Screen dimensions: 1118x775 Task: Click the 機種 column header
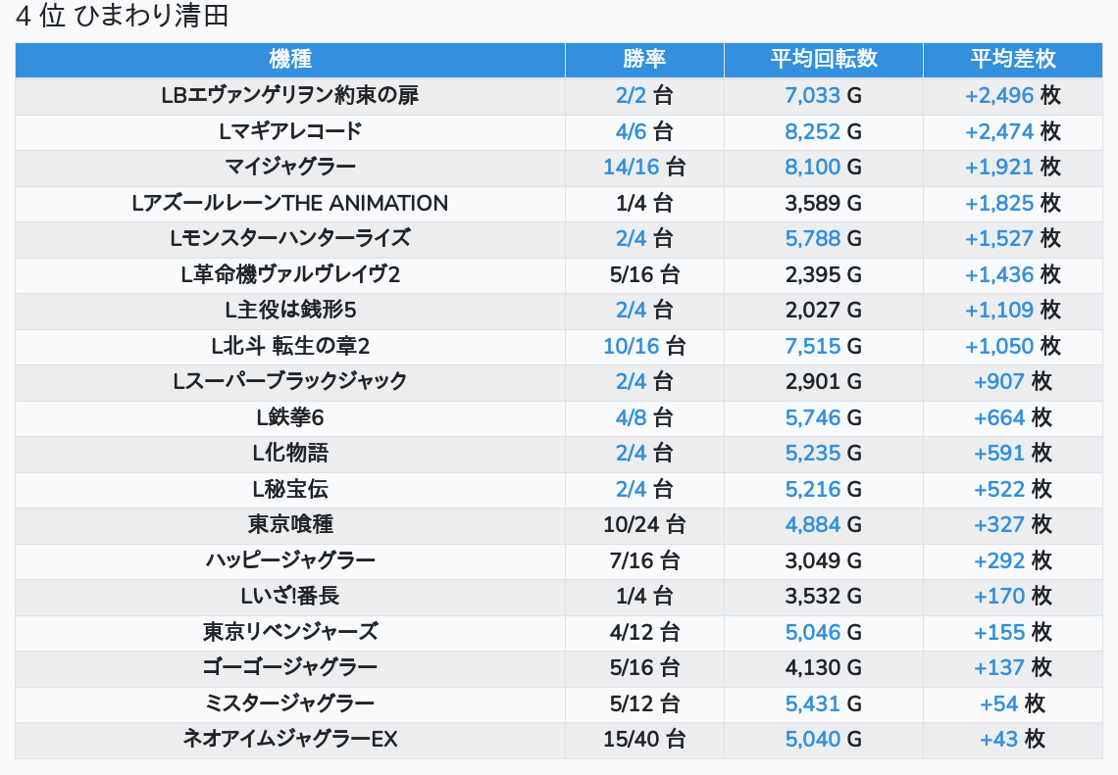(289, 59)
